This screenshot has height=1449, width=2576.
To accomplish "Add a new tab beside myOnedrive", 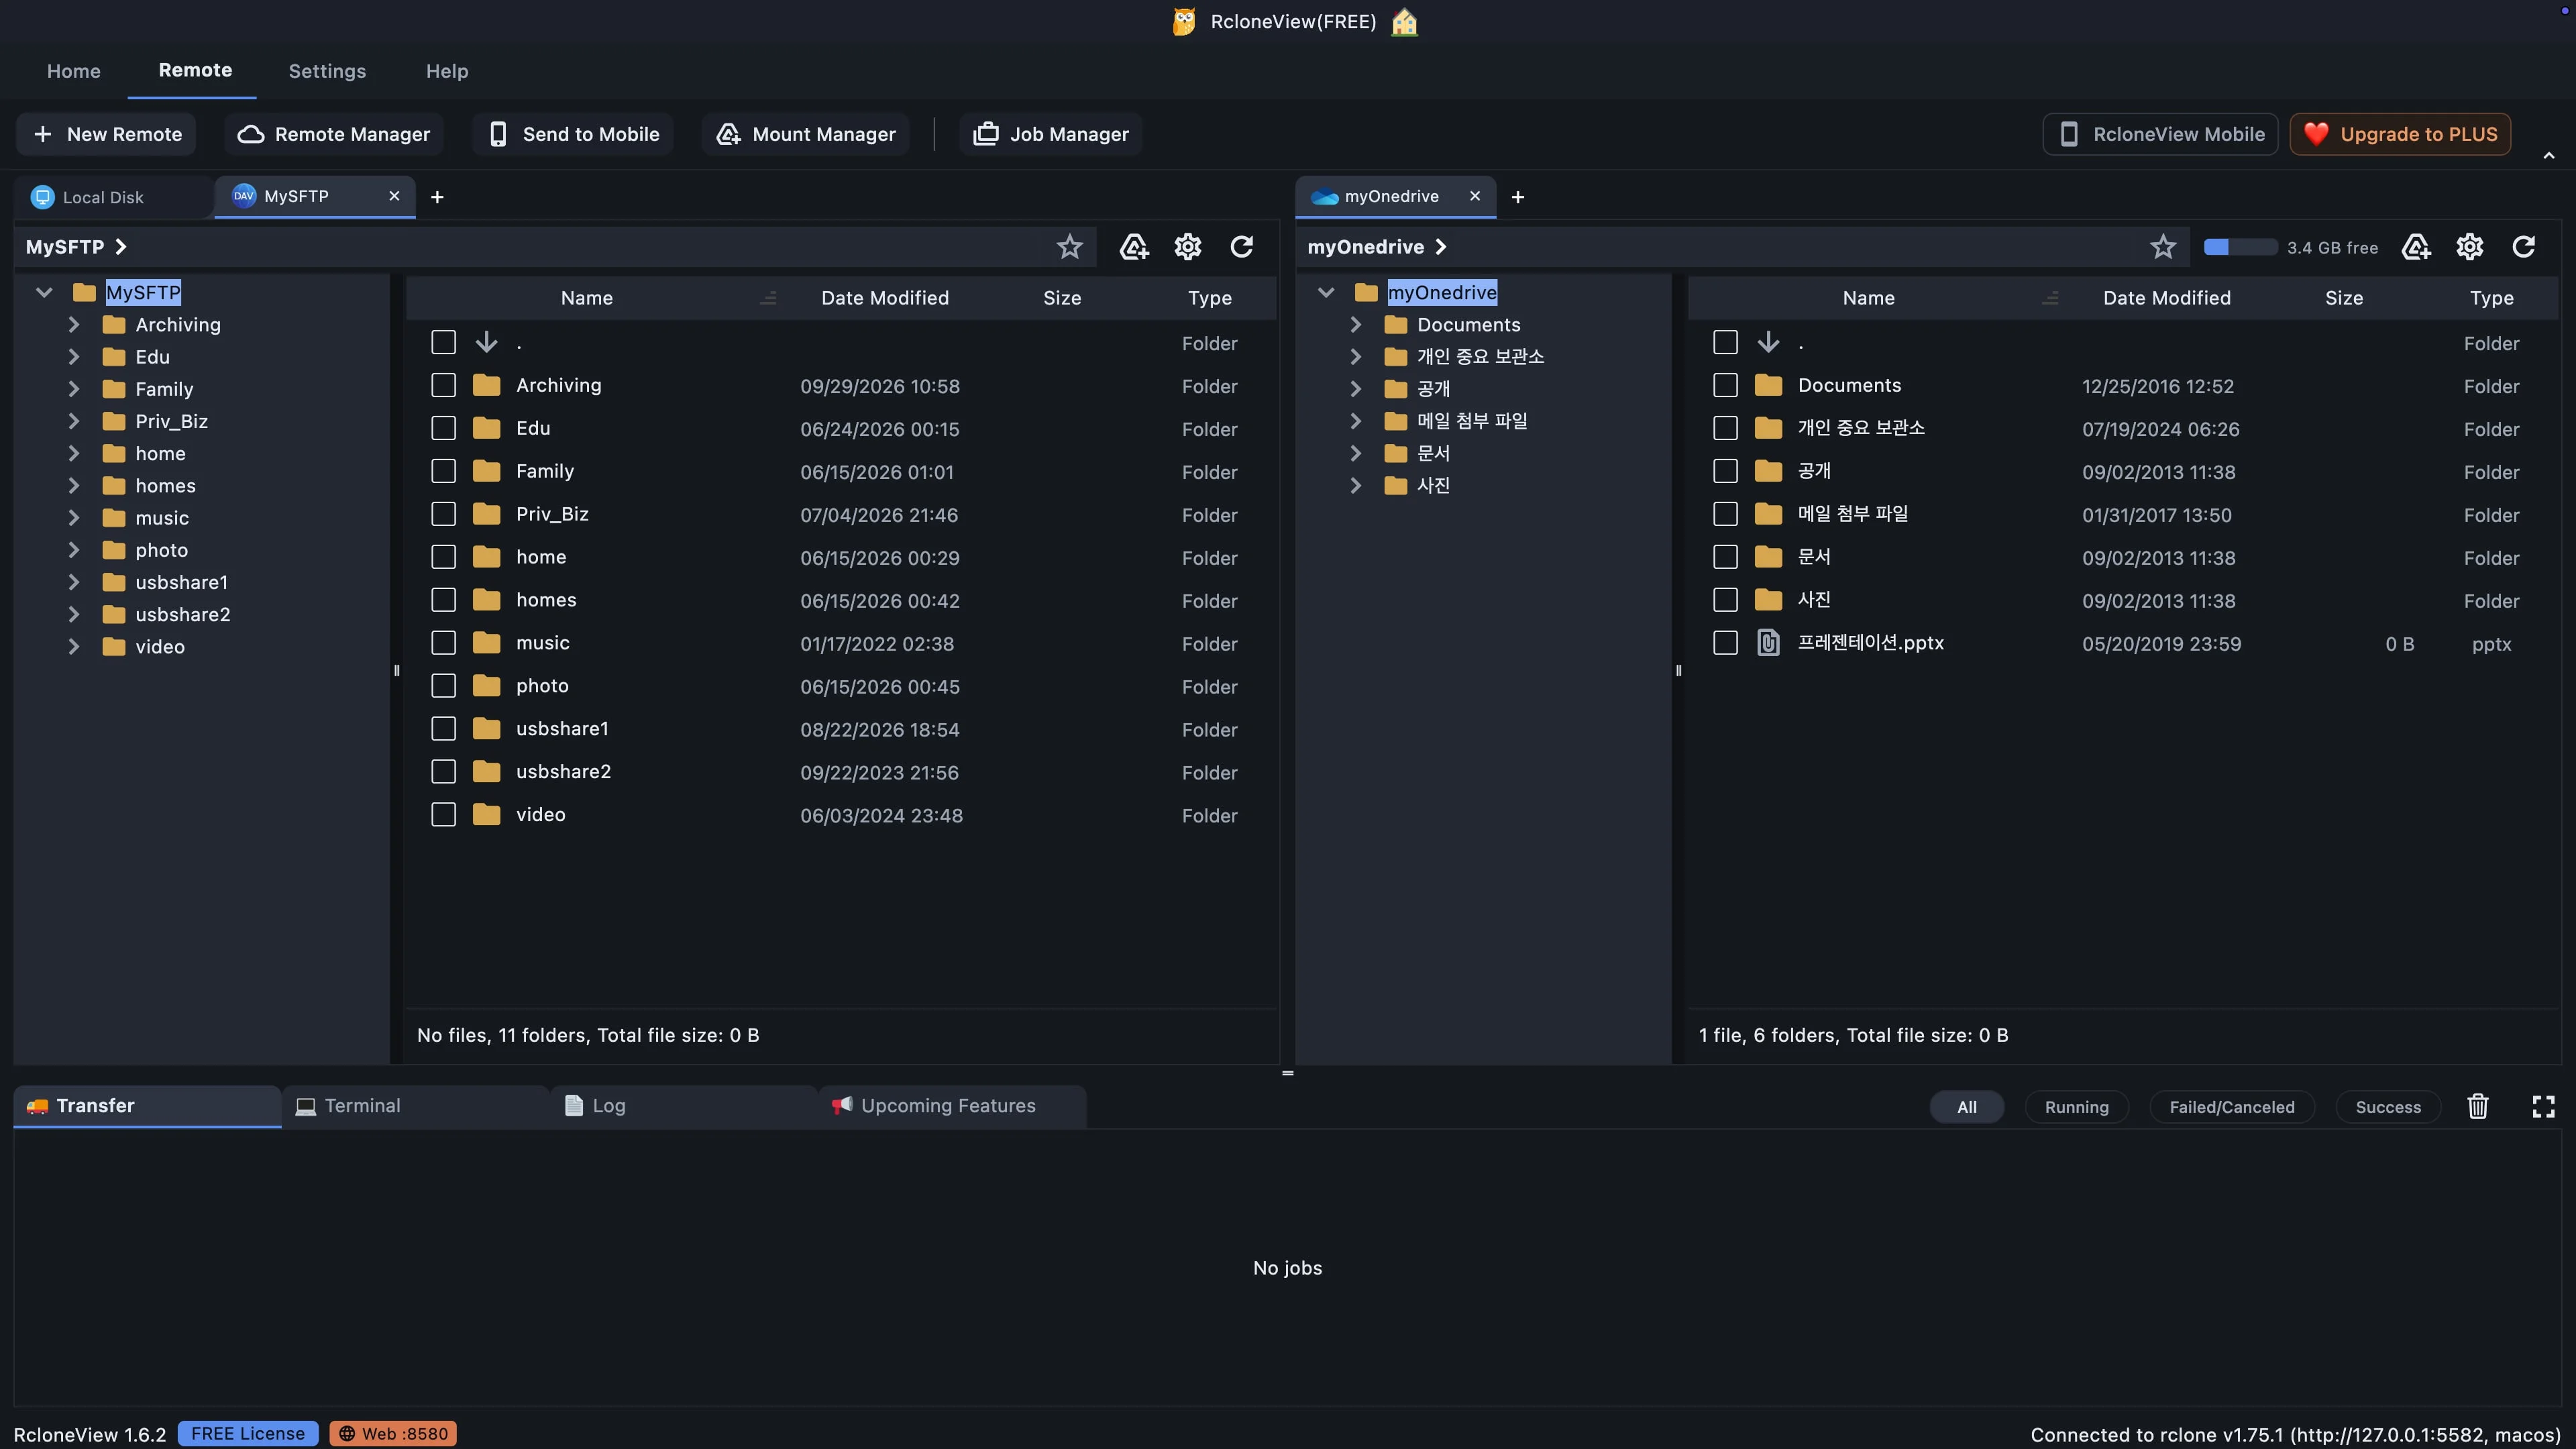I will (x=1518, y=197).
